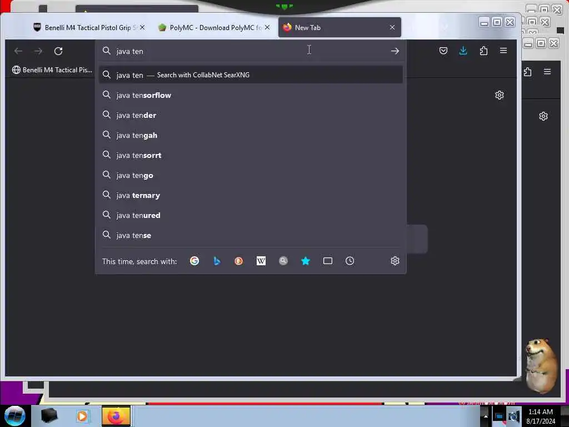The height and width of the screenshot is (427, 569).
Task: Open search settings gear in the dropdown
Action: [x=395, y=261]
